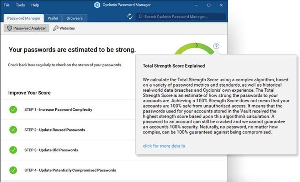This screenshot has width=300, height=182.
Task: Open the Tools menu
Action: click(20, 5)
